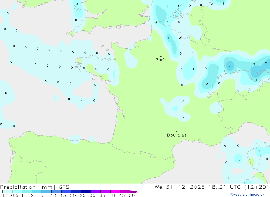Click the legend label '50'
The width and height of the screenshot is (270, 197).
[132, 195]
